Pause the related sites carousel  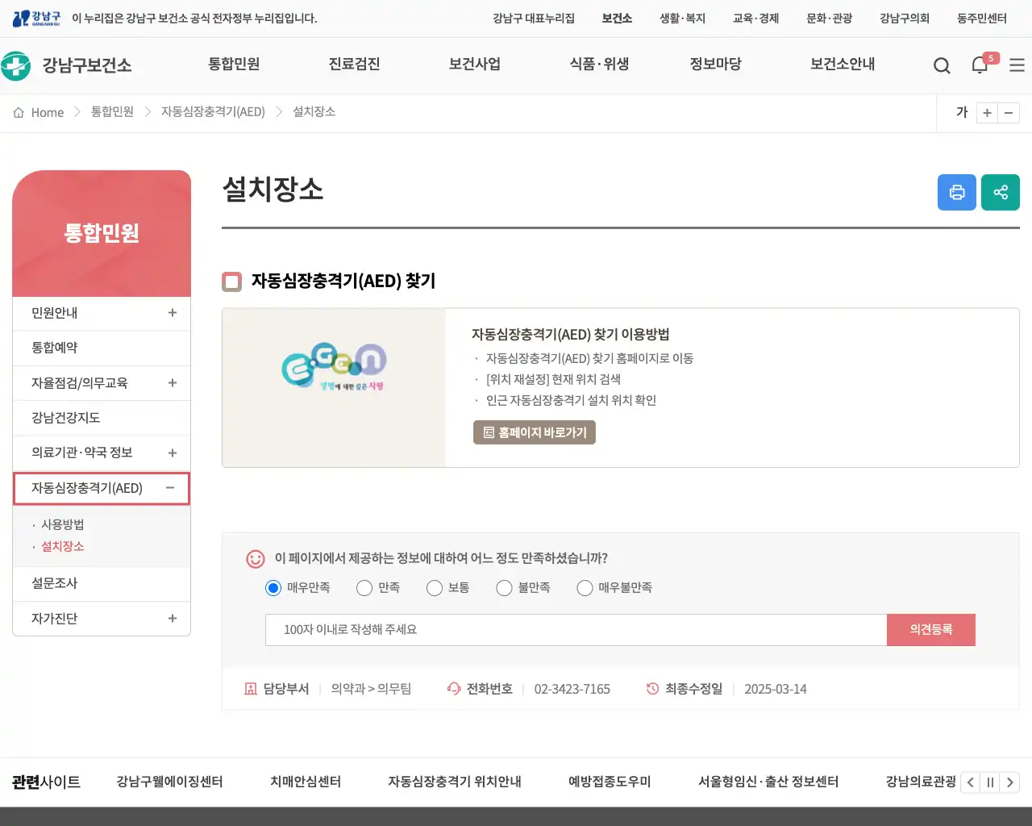(990, 782)
